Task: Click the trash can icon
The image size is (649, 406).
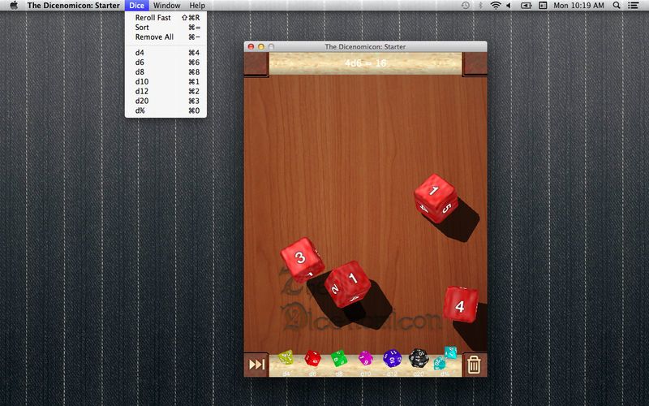Action: pyautogui.click(x=474, y=365)
